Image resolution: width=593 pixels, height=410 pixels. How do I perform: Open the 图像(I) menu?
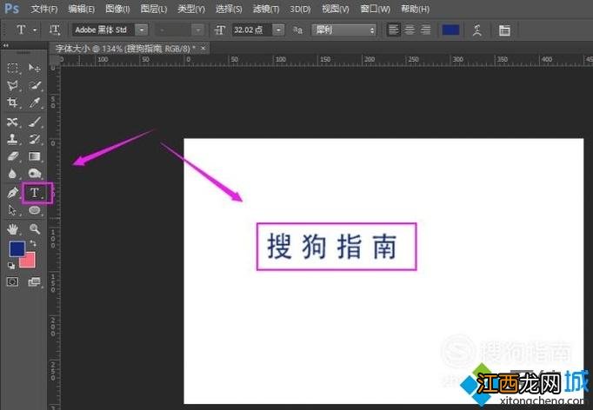pos(117,9)
